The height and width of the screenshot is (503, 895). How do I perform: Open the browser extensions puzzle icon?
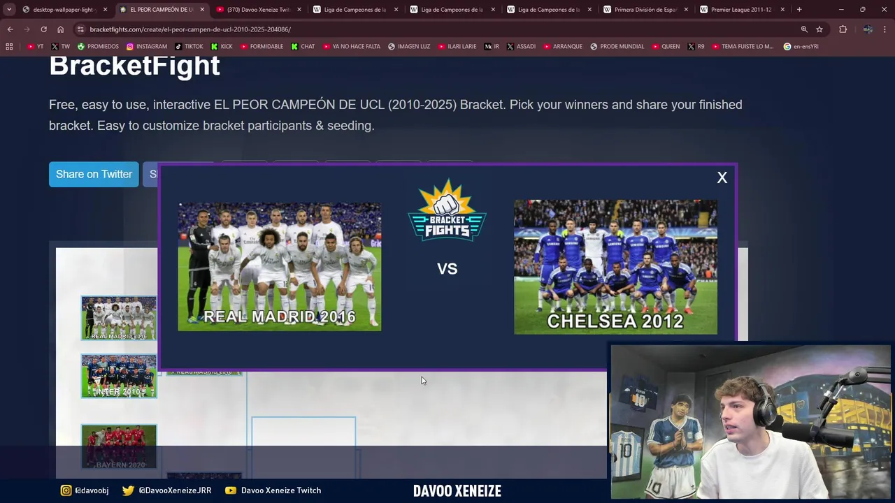843,29
